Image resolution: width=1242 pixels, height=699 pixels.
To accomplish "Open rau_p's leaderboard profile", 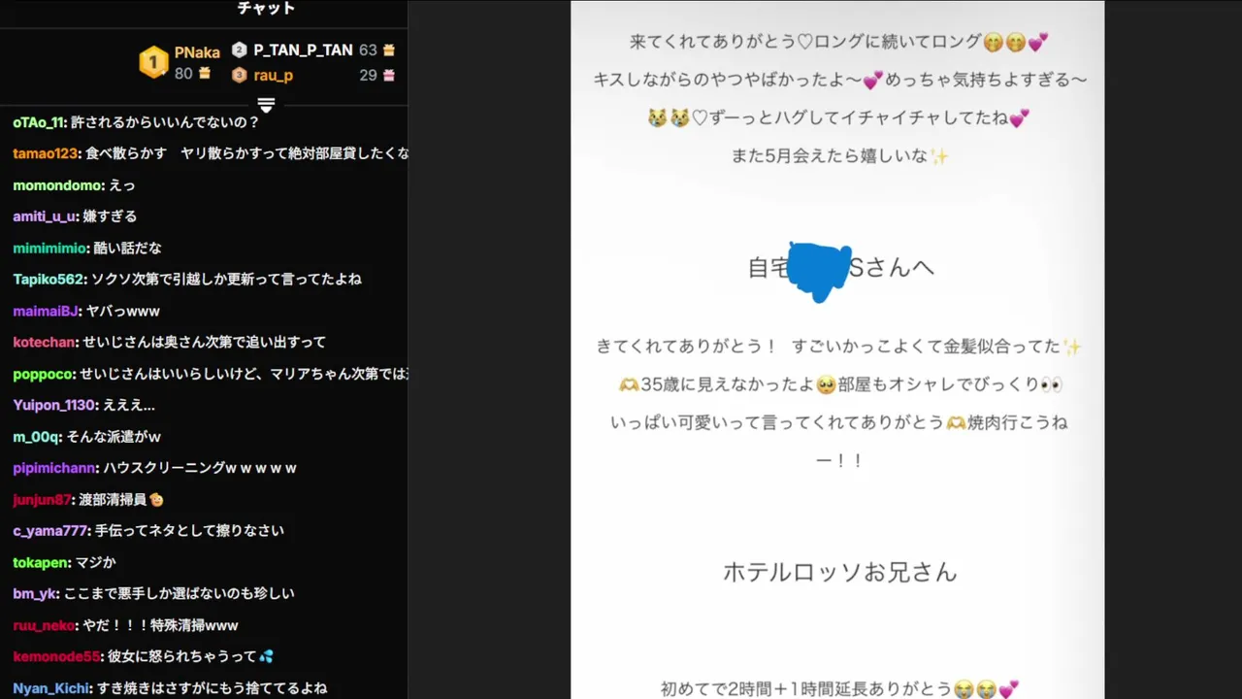I will coord(274,75).
